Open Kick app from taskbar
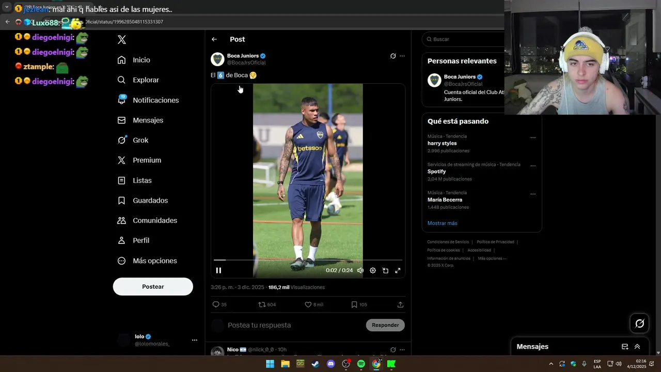The height and width of the screenshot is (372, 661). [x=391, y=364]
